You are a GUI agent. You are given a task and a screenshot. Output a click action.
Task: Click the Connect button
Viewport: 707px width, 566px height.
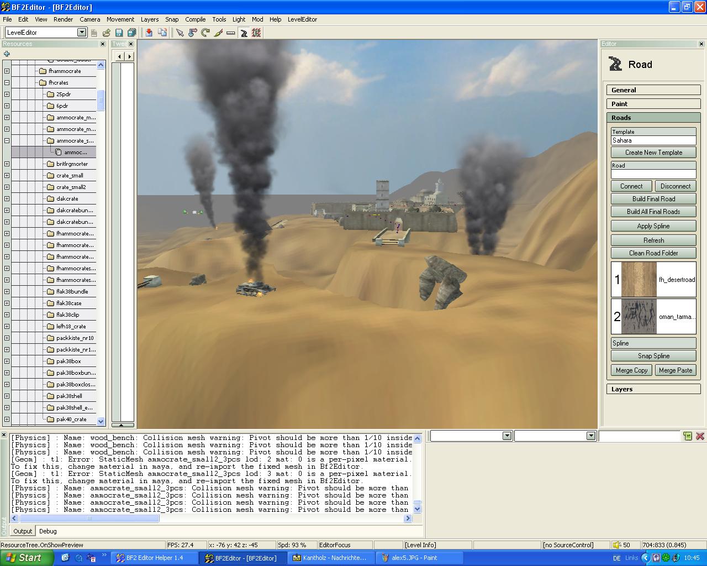pyautogui.click(x=631, y=186)
